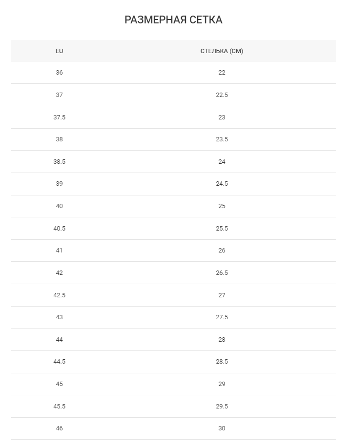The width and height of the screenshot is (347, 445).
Task: Choose the EU 39 size cell
Action: click(x=59, y=184)
